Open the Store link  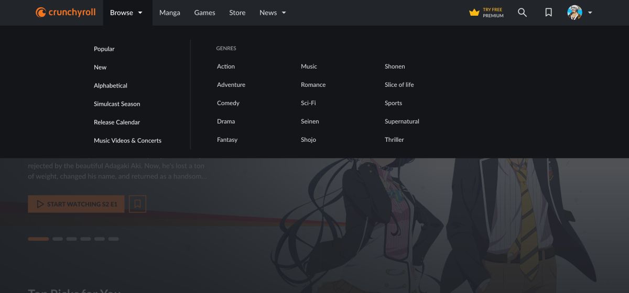coord(237,13)
